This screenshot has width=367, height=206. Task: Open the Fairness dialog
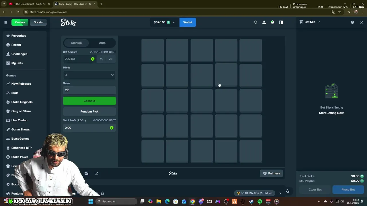pos(272,173)
